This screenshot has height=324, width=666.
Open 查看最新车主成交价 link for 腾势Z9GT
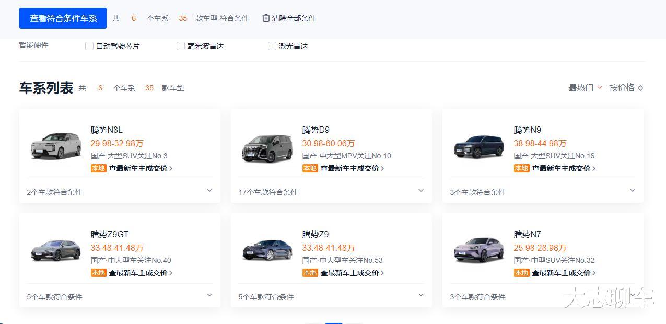[140, 273]
